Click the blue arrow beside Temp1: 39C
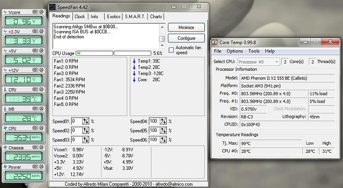 [x=134, y=61]
